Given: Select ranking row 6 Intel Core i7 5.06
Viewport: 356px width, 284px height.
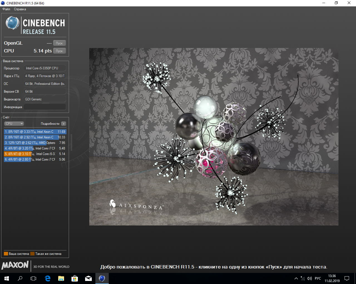Looking at the screenshot, I should 35,159.
